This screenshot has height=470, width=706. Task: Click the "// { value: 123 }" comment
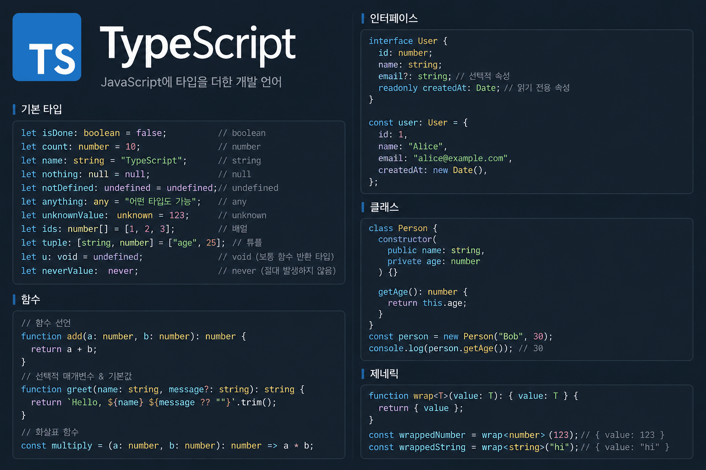(x=623, y=435)
